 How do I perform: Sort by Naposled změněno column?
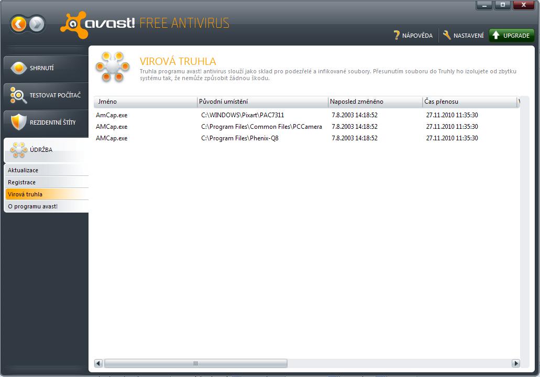(374, 102)
